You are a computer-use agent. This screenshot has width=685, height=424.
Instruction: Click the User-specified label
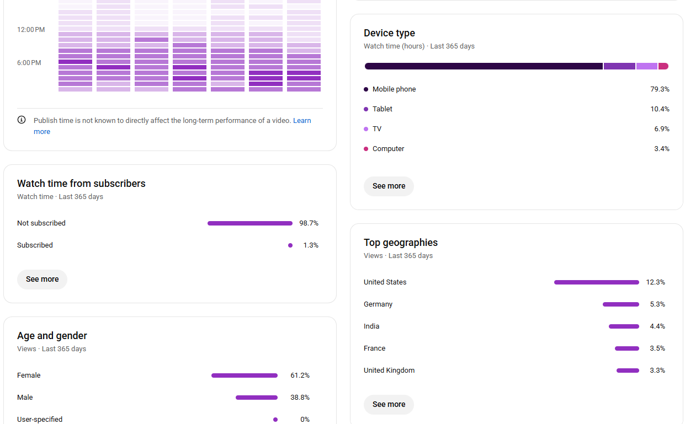tap(40, 420)
